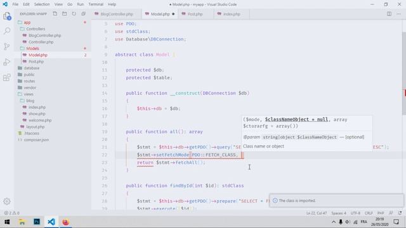The image size is (406, 228).
Task: Open the Run menu
Action: (81, 4)
